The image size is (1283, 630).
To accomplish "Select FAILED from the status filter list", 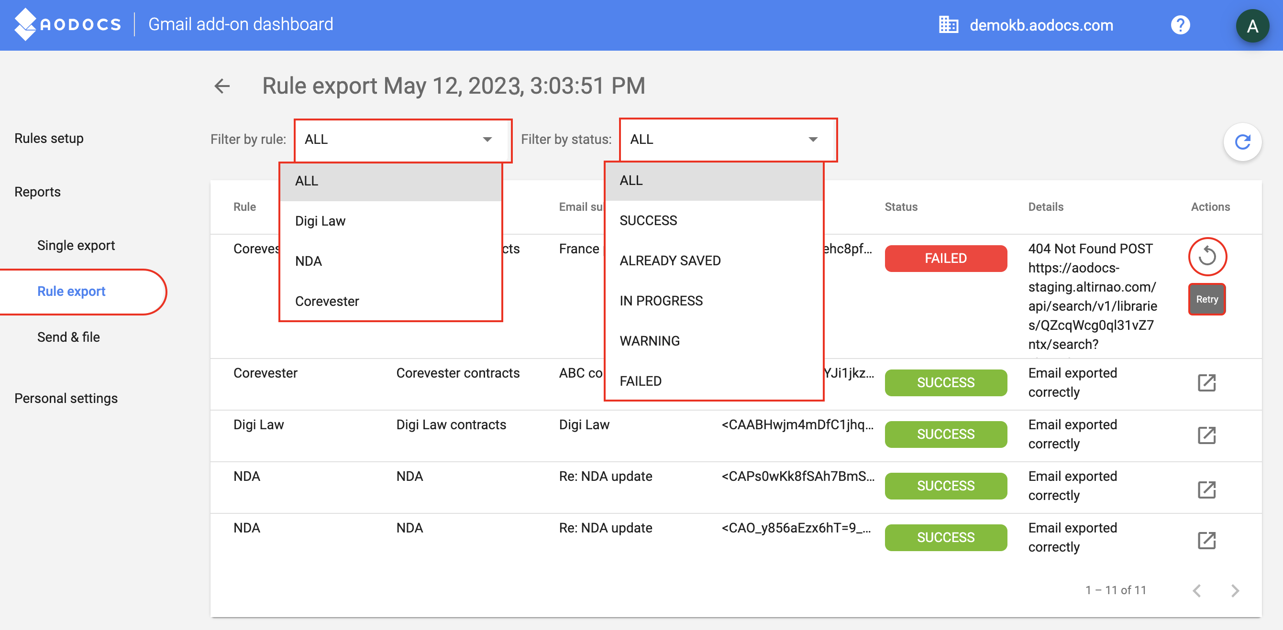I will pyautogui.click(x=641, y=380).
